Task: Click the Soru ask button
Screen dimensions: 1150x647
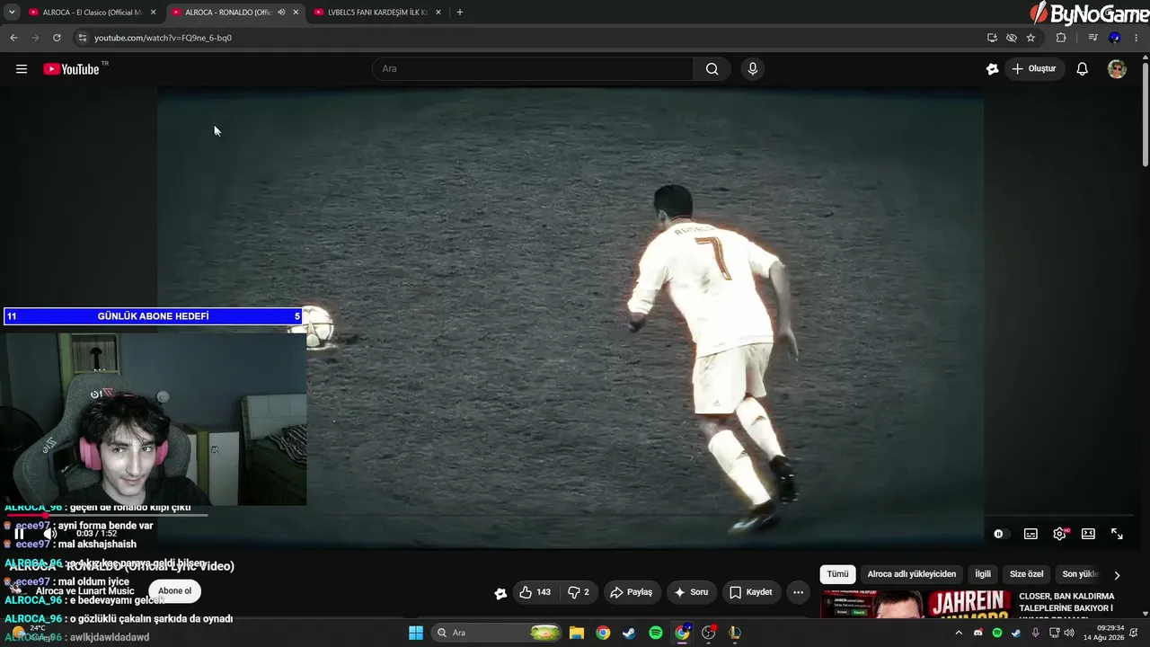Action: (x=692, y=592)
